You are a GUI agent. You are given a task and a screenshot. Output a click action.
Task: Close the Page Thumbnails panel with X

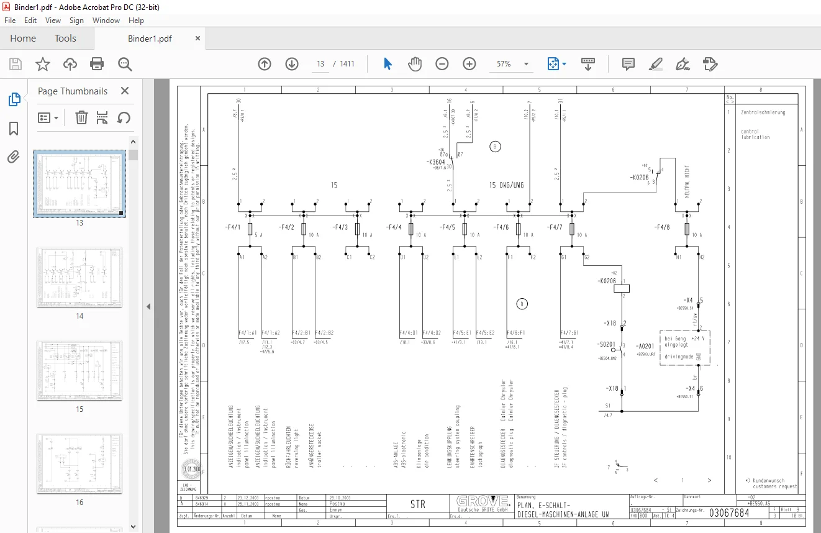click(x=125, y=91)
